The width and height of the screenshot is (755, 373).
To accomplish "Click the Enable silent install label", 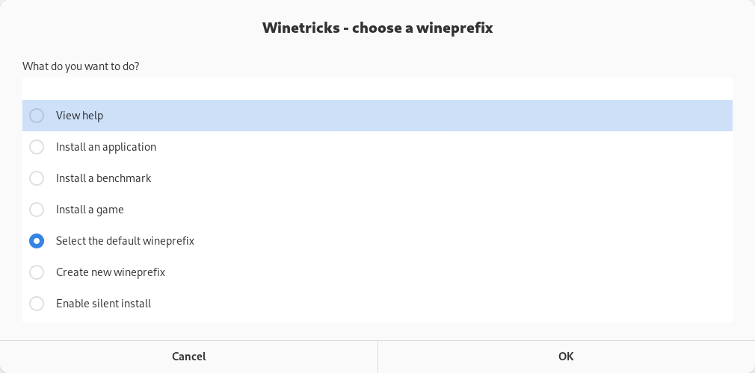I will [103, 304].
